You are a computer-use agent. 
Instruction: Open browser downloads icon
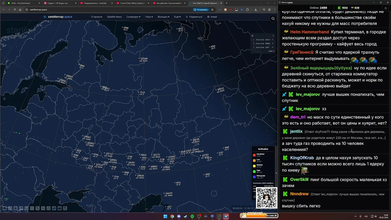(x=256, y=9)
